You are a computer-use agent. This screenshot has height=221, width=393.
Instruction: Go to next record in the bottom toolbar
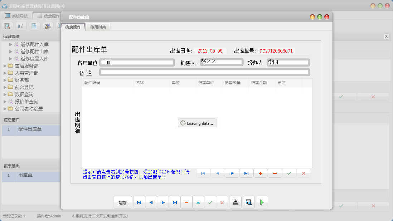coord(163,202)
